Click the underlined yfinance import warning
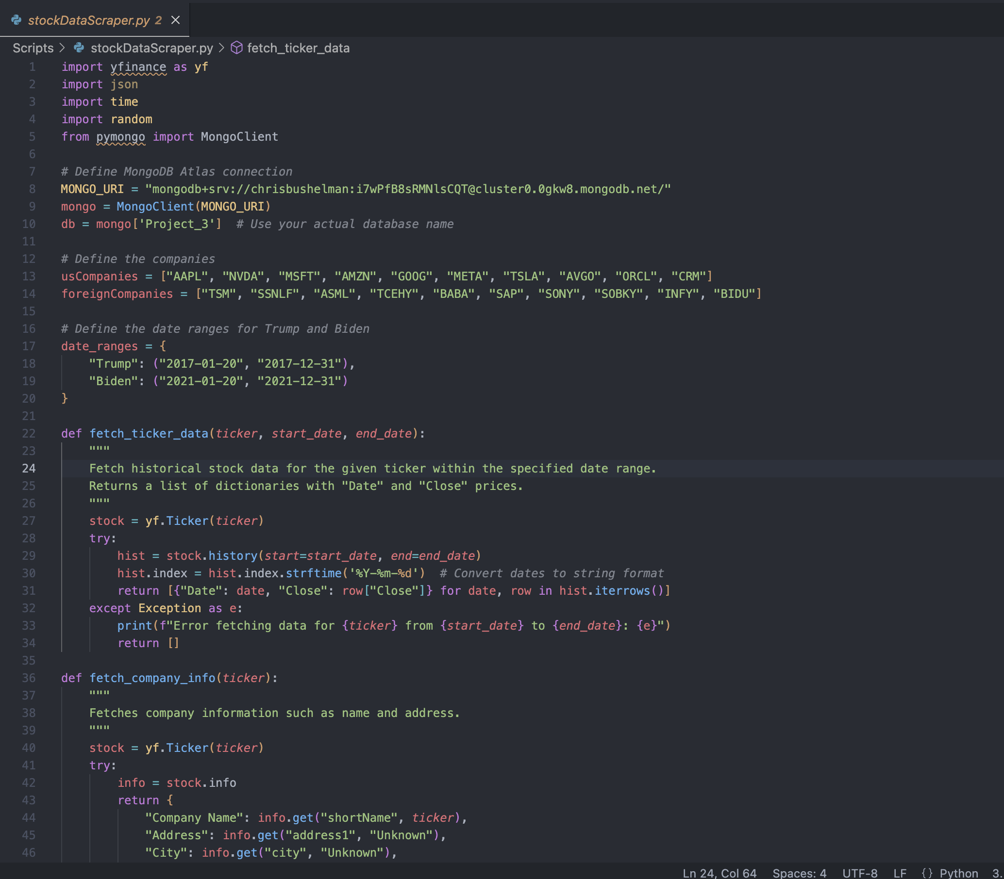 (x=138, y=67)
